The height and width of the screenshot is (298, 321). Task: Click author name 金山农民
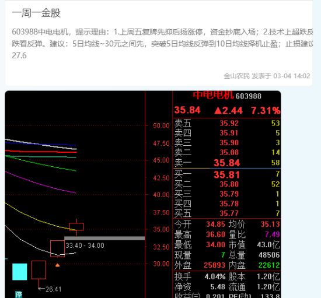(x=236, y=76)
